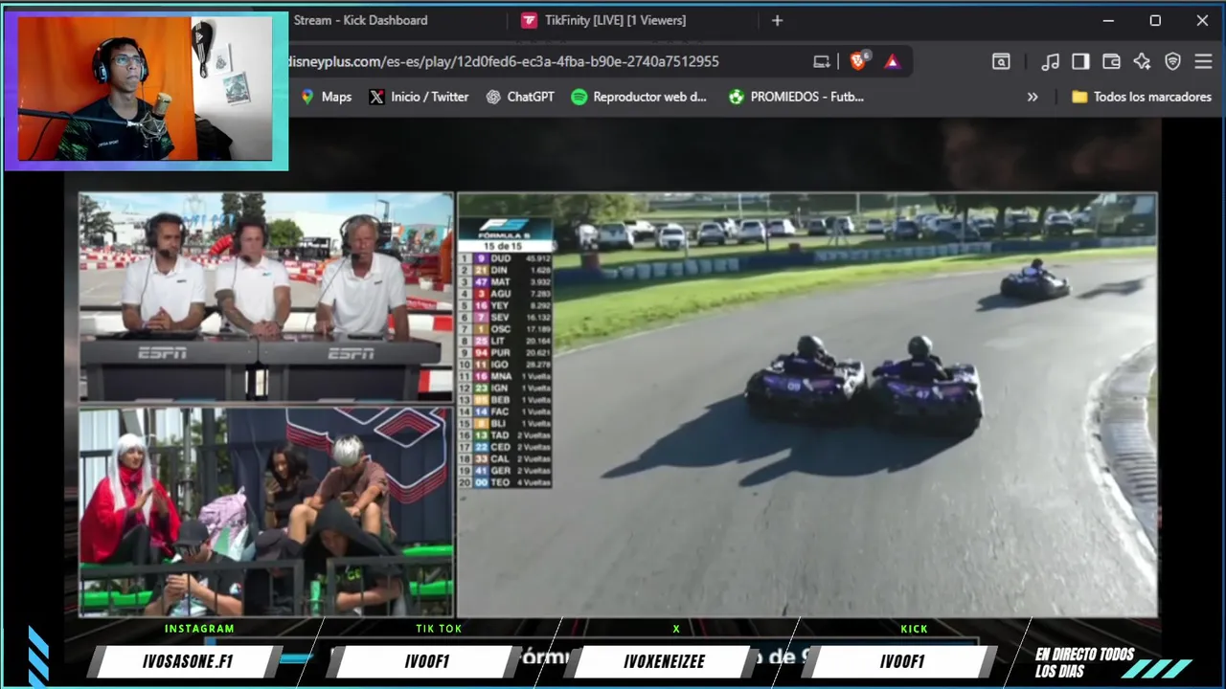This screenshot has width=1226, height=689.
Task: Open the Brave VPN shield icon
Action: (1172, 61)
